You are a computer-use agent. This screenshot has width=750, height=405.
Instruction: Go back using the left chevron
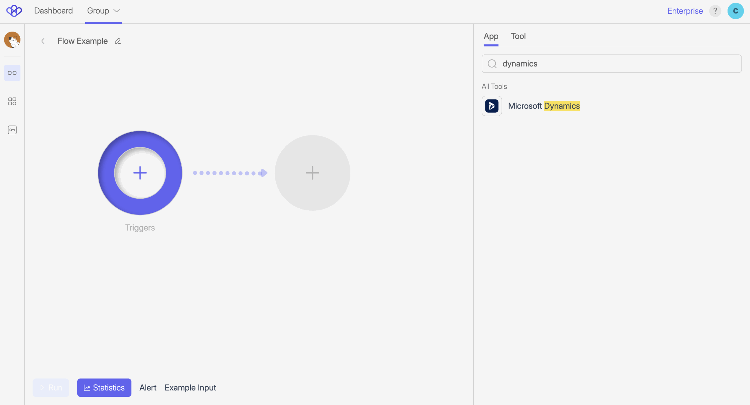point(43,41)
